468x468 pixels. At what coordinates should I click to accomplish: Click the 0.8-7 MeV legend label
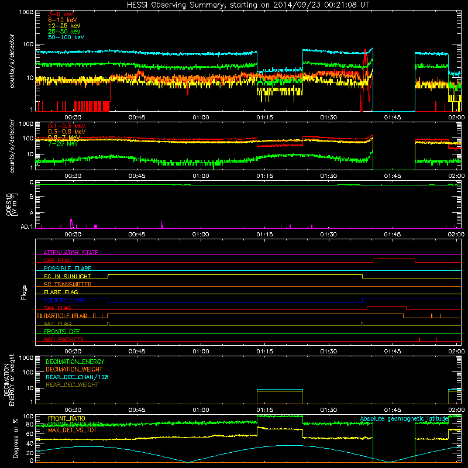click(64, 137)
